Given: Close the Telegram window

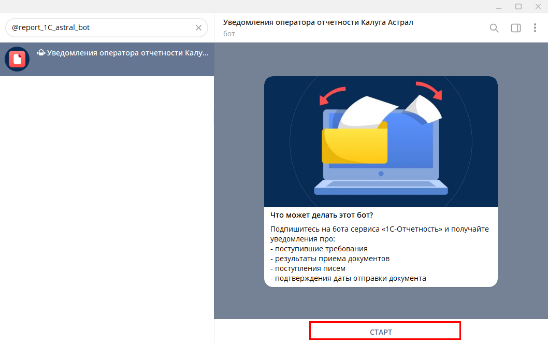Looking at the screenshot, I should point(538,7).
